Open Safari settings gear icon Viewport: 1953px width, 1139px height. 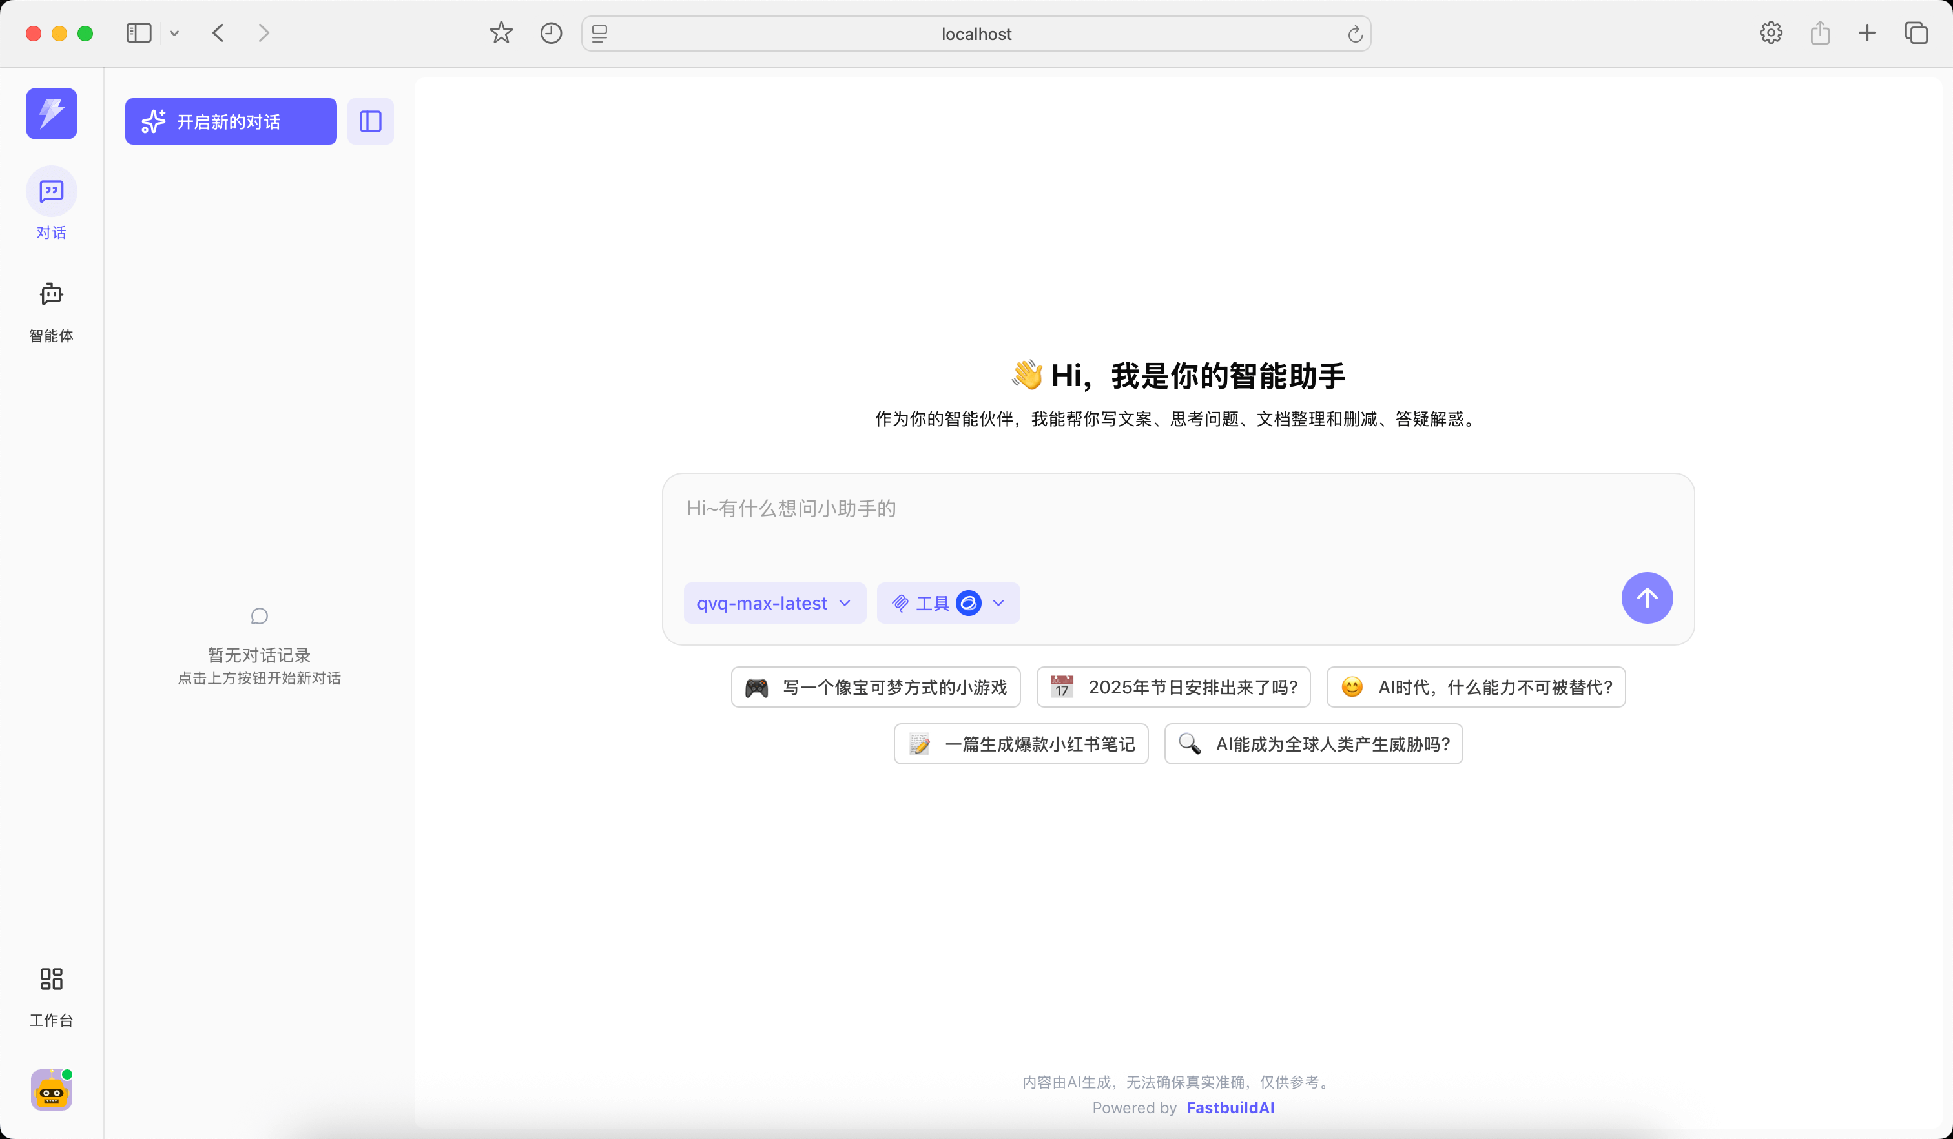pos(1770,32)
